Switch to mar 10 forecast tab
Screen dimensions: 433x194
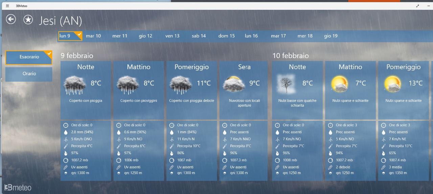point(93,36)
